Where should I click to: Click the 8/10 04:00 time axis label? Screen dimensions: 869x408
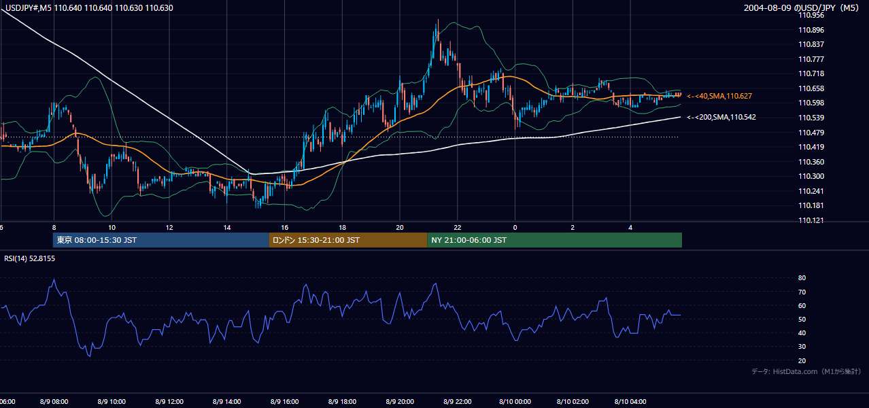pos(630,402)
